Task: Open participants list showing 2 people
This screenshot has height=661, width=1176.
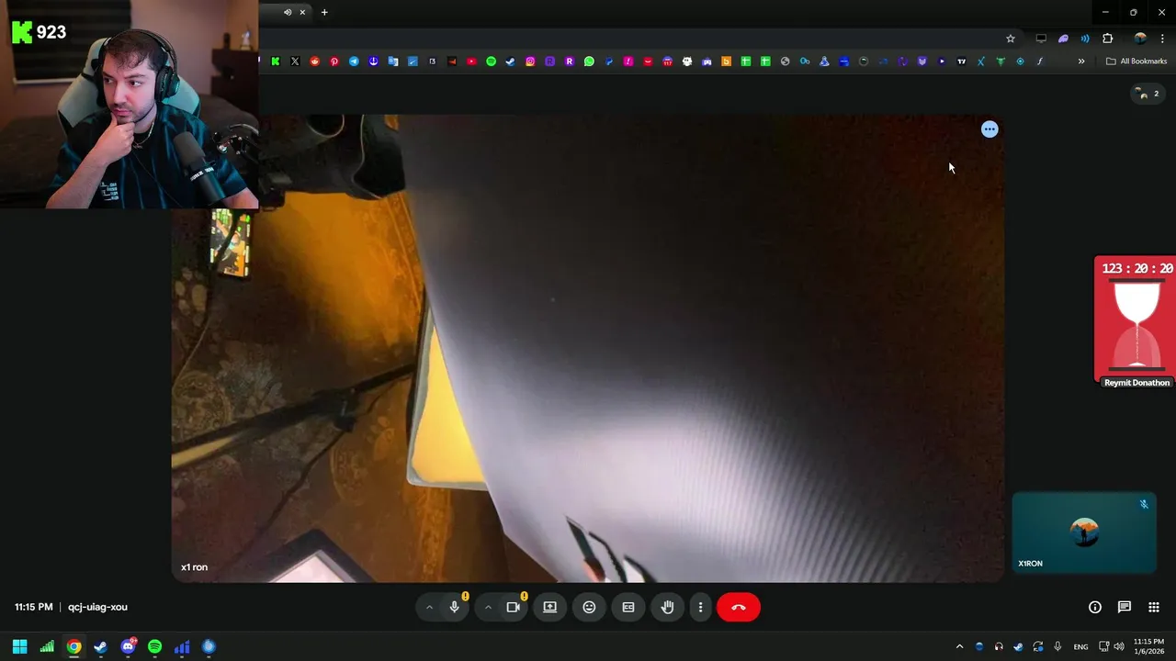Action: (x=1147, y=94)
